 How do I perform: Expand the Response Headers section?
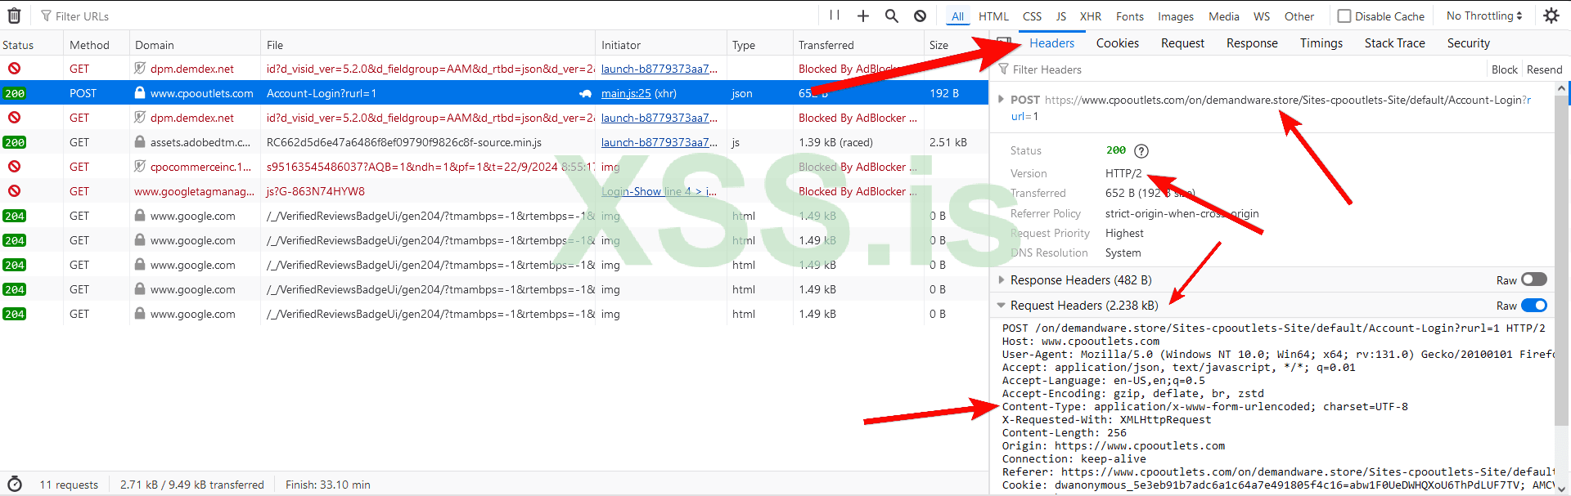(1001, 279)
